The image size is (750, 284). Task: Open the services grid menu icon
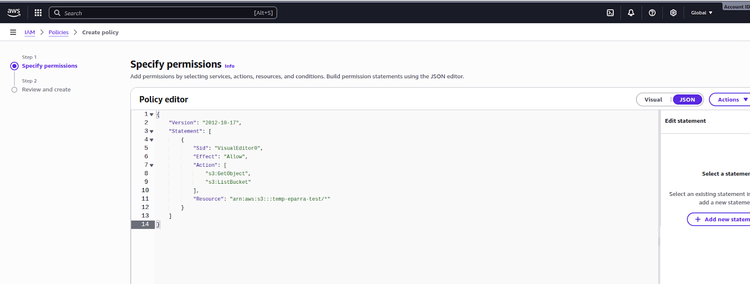[38, 13]
